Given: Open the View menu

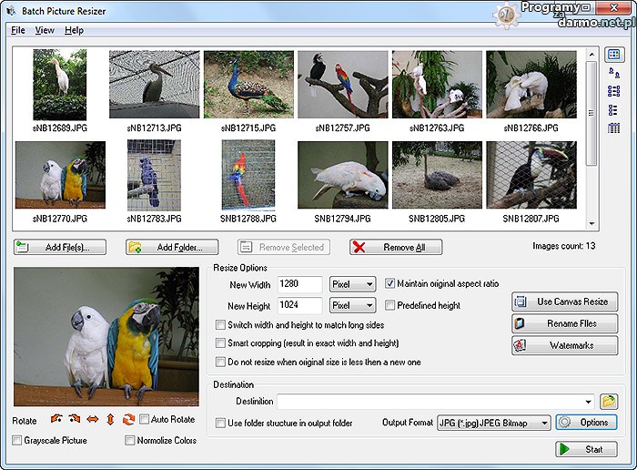Looking at the screenshot, I should [x=45, y=30].
